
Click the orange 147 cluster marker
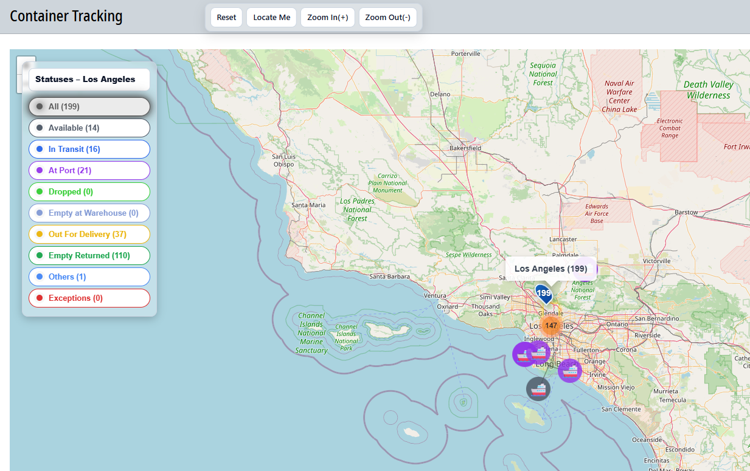click(551, 326)
